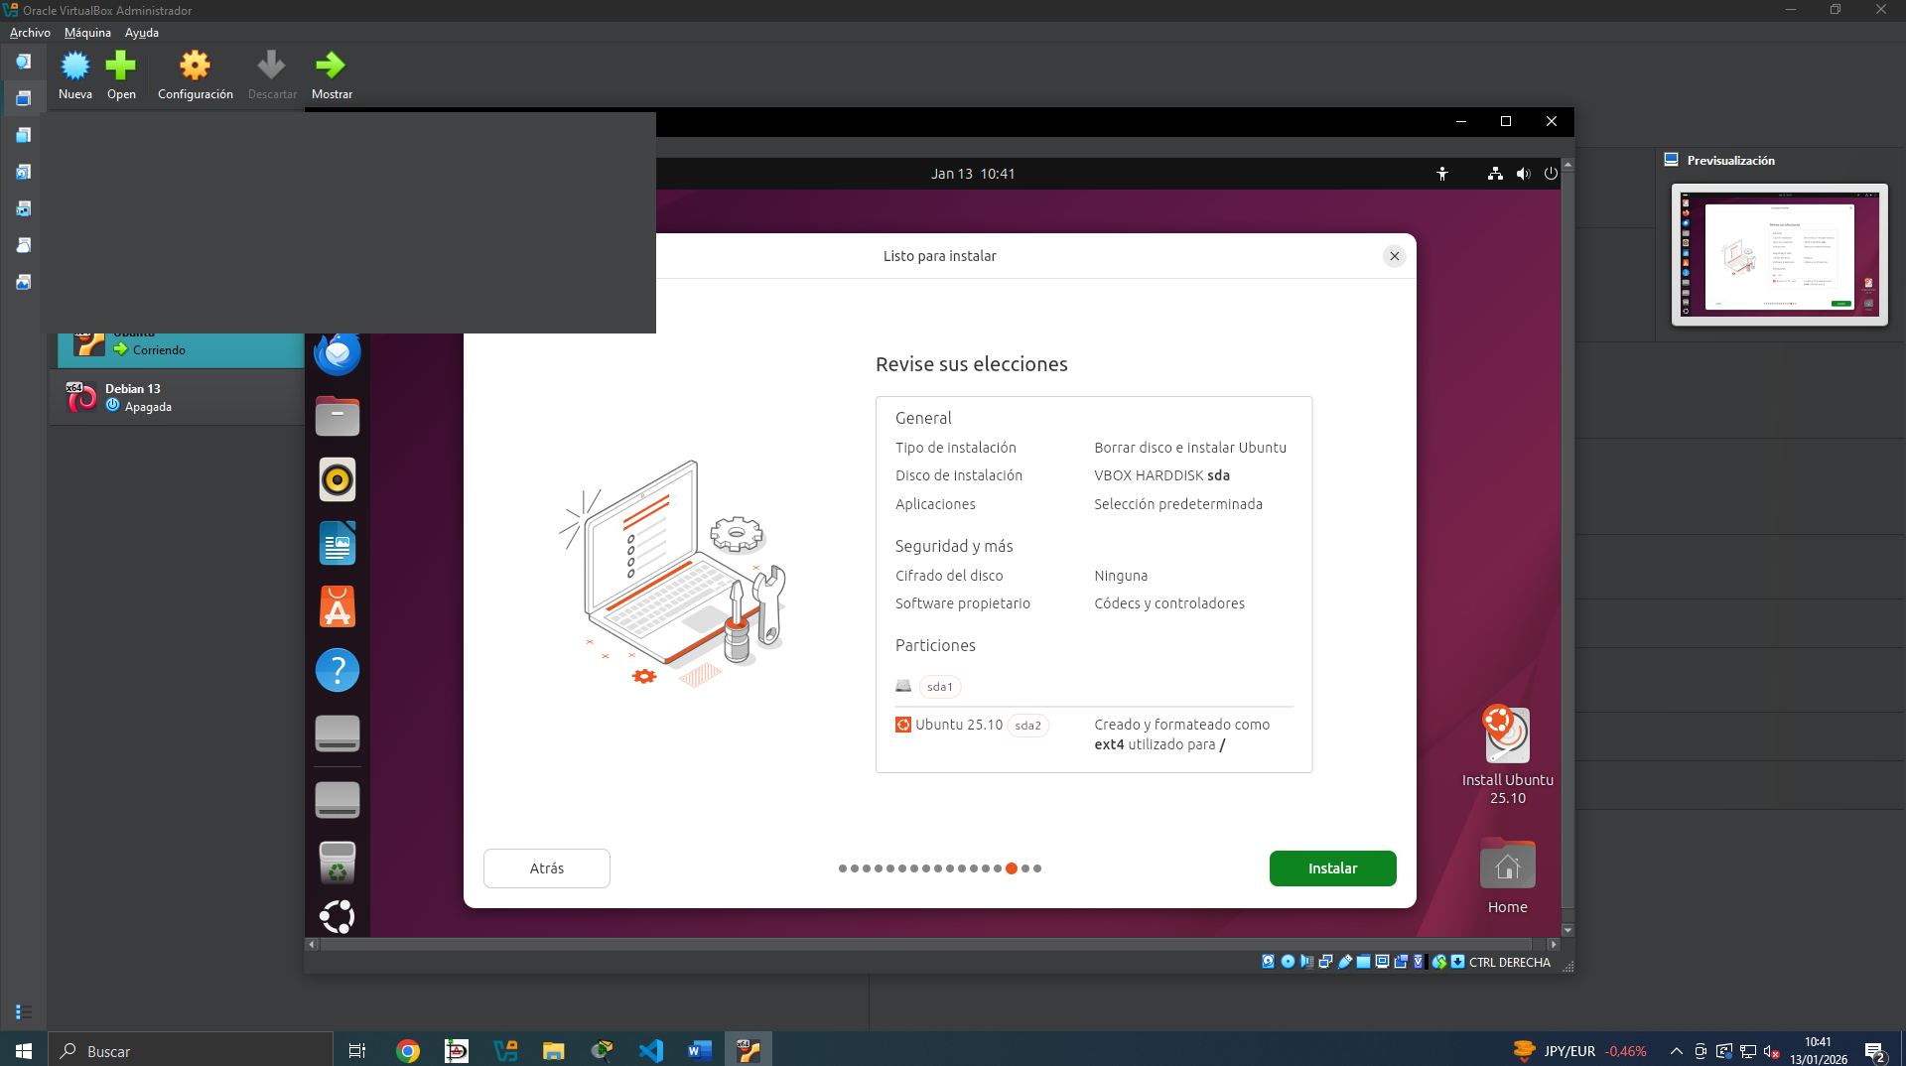Close the Listo para instalar dialog

click(1395, 256)
